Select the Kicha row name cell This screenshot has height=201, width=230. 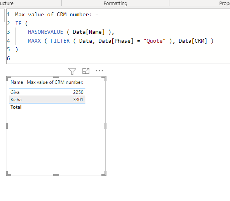16,100
